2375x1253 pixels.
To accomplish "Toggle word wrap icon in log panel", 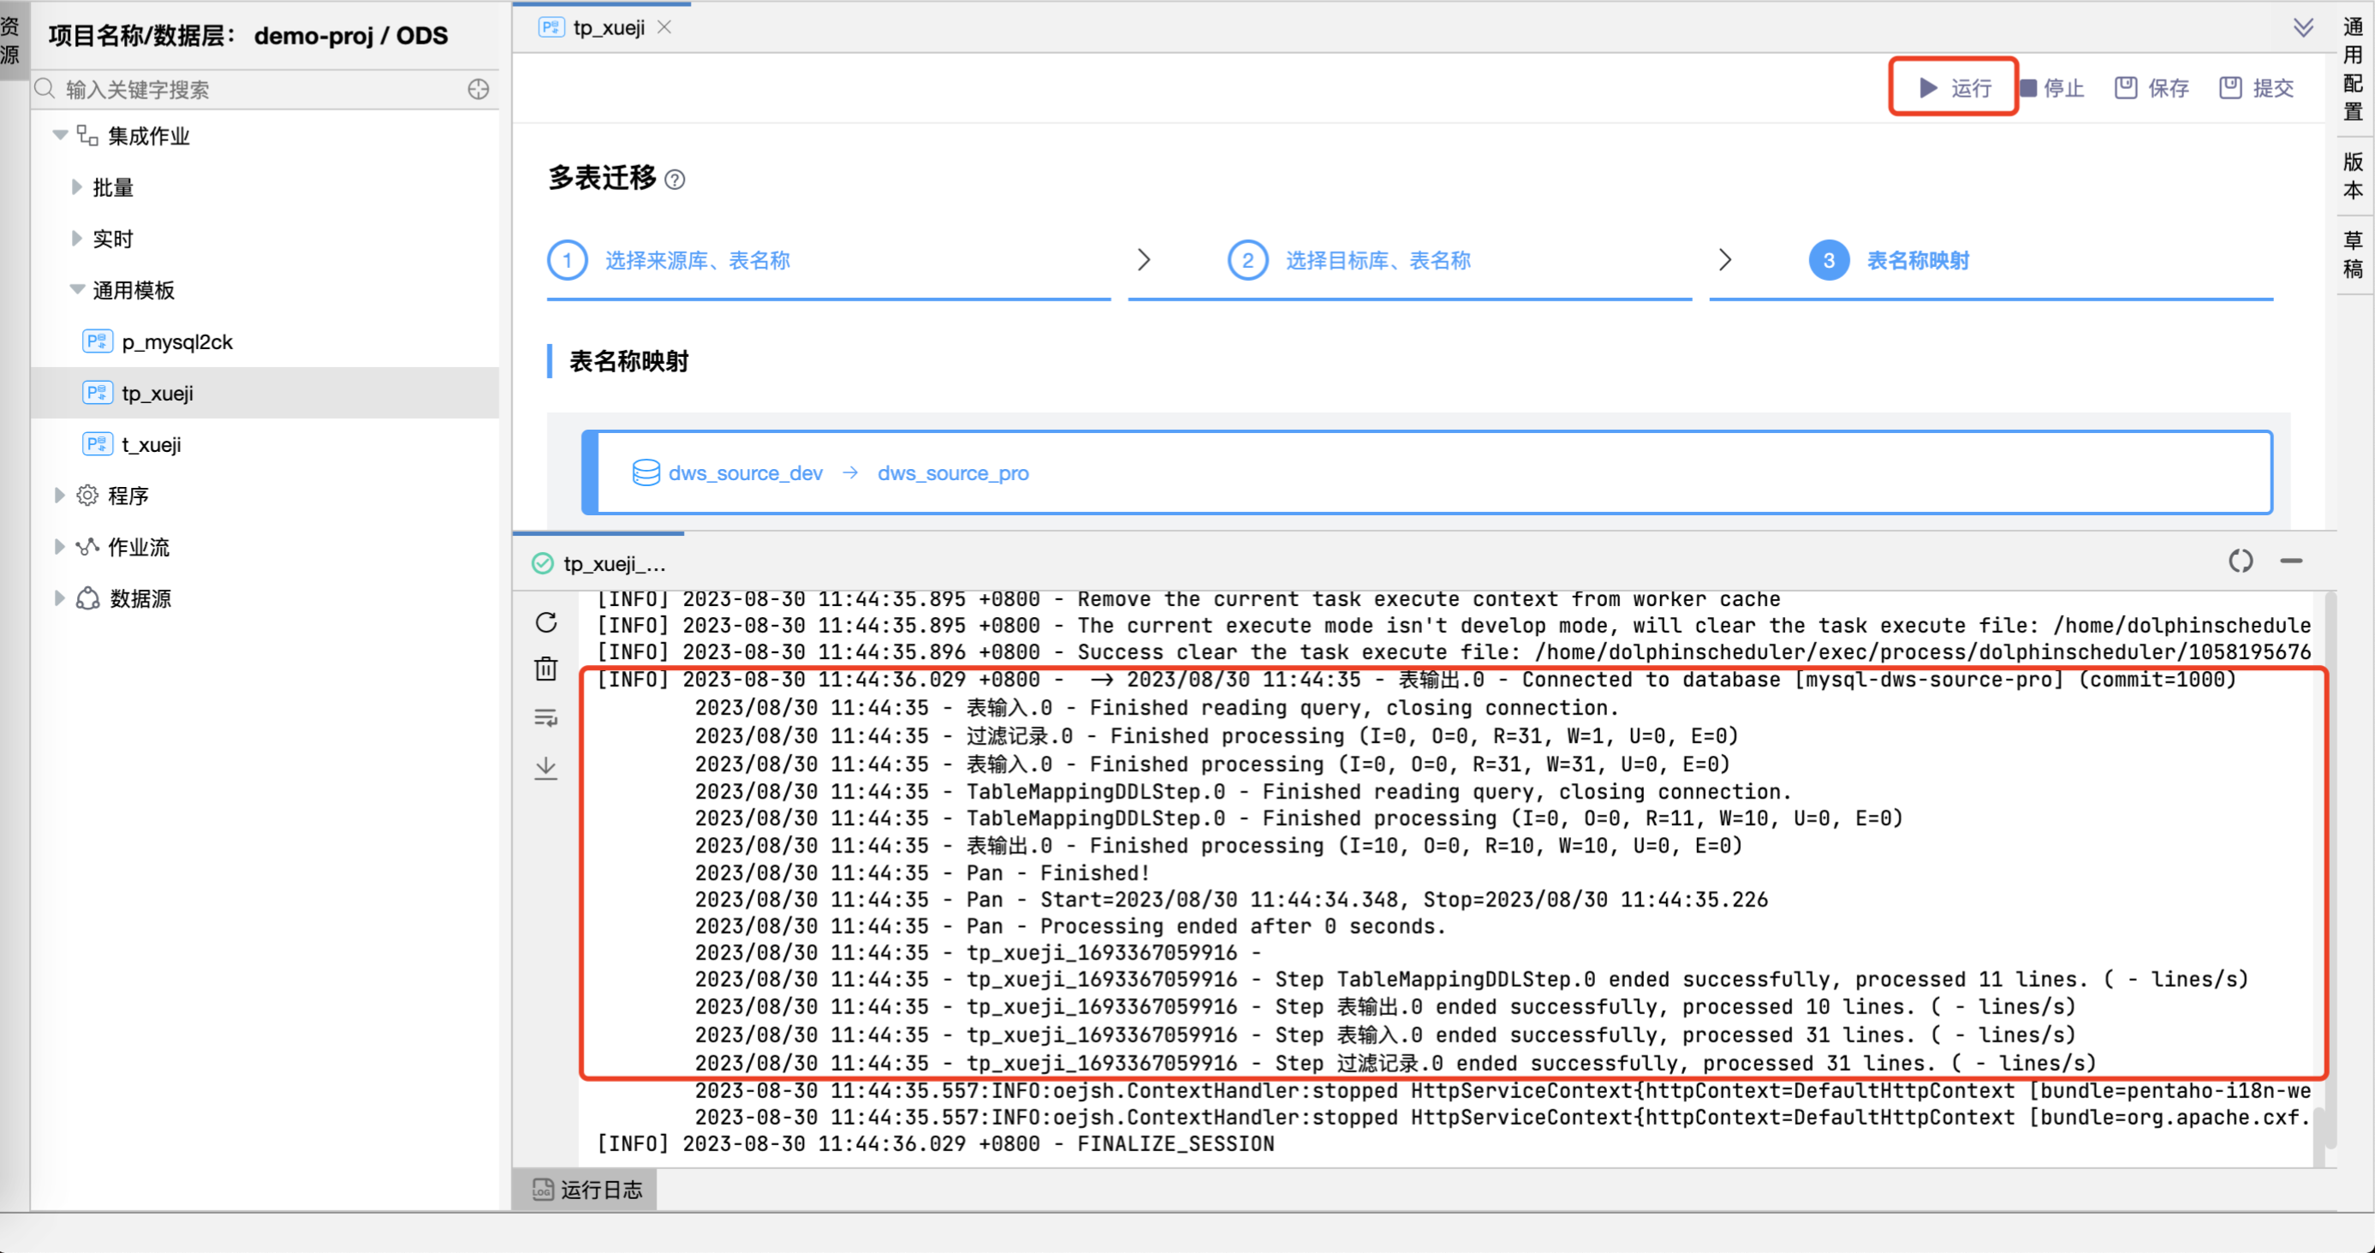I will [546, 718].
